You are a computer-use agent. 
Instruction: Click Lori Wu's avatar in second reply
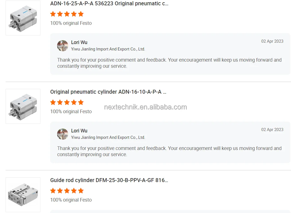pos(63,134)
